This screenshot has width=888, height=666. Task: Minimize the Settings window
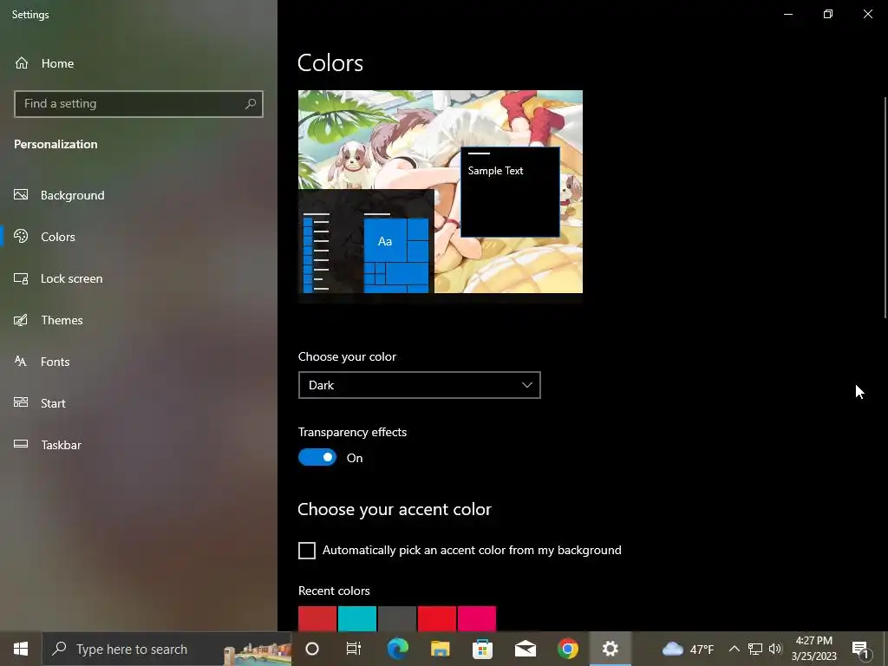click(787, 14)
